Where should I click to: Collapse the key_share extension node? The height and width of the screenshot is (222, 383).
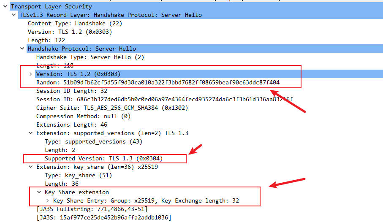(x=30, y=167)
